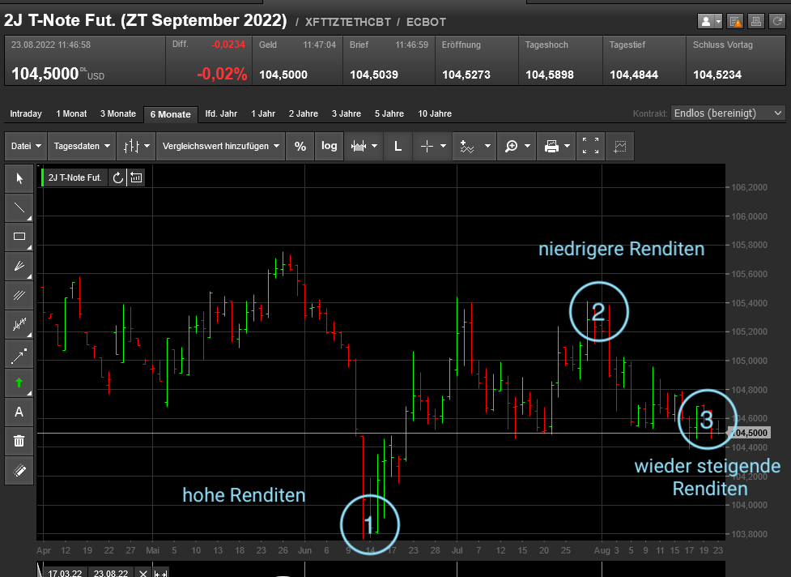Click the 2J T-Note Fut. series label
This screenshot has height=577, width=791.
coord(74,177)
